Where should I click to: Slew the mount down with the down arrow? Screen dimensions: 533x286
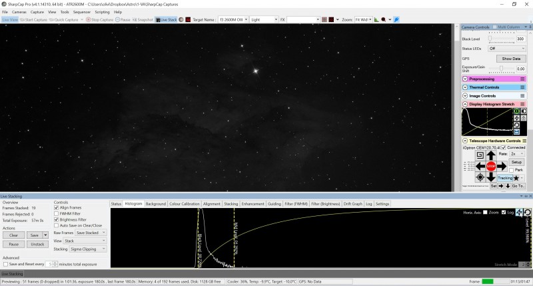(491, 177)
